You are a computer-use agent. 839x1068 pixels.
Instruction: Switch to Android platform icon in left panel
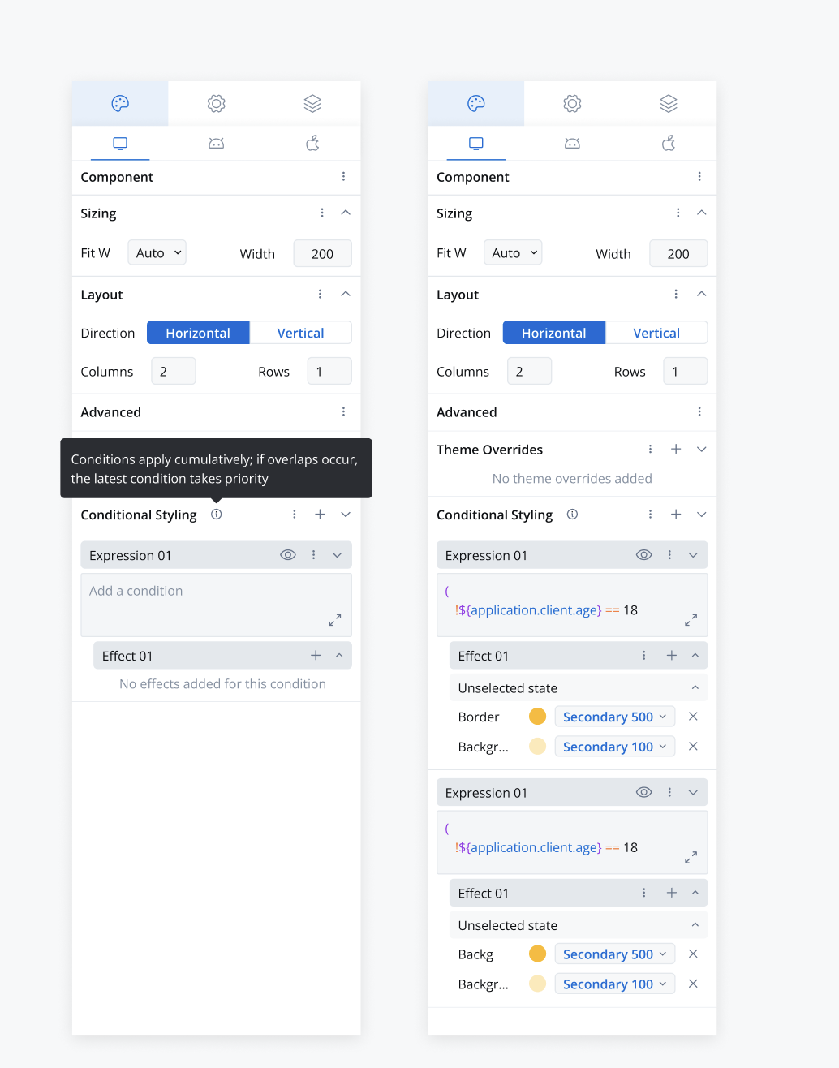(x=216, y=144)
